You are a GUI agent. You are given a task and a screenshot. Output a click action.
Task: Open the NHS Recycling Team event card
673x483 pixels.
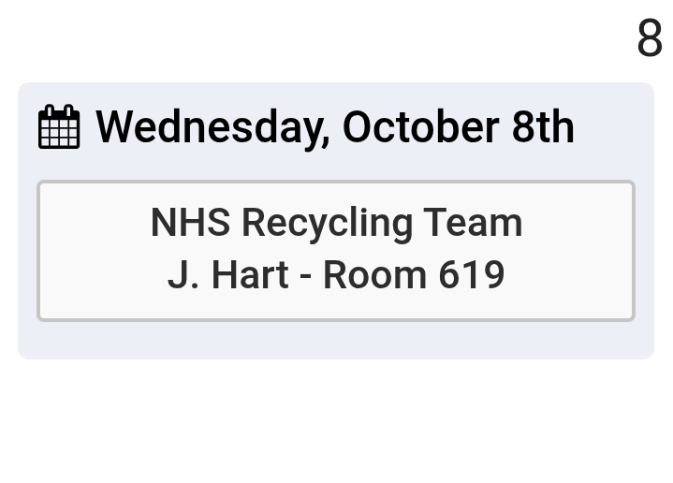pos(336,251)
